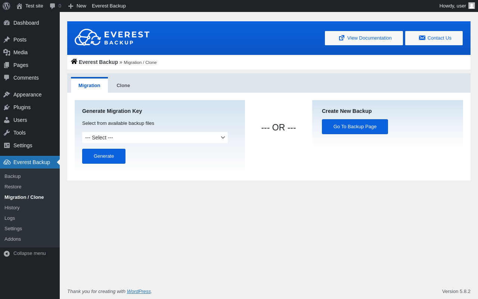478x299 pixels.
Task: Click the New label in admin bar
Action: coord(81,6)
